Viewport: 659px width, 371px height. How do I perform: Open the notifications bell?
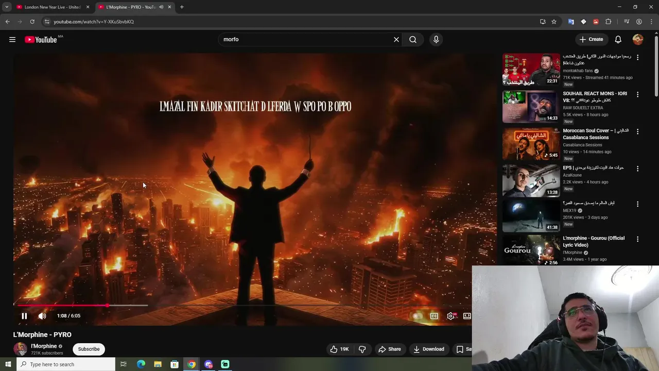[618, 39]
